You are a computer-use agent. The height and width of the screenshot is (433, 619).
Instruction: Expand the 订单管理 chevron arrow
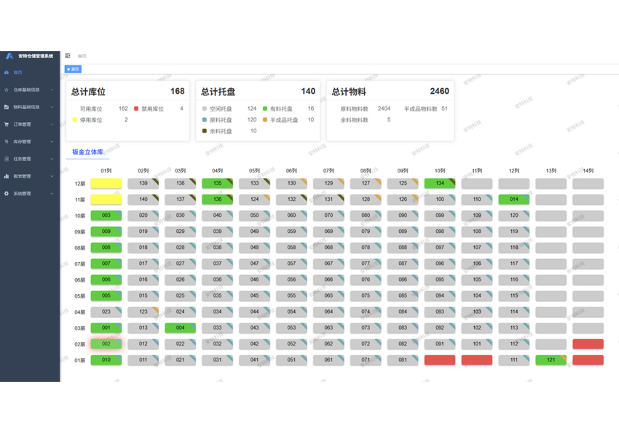click(52, 124)
